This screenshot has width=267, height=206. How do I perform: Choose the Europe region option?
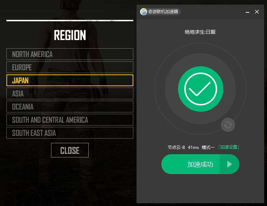[70, 67]
